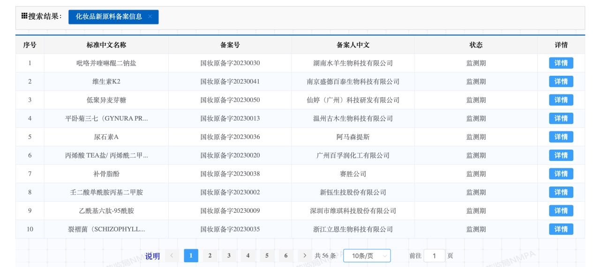The image size is (594, 267).
Task: Click the 状态 column header
Action: click(x=476, y=45)
